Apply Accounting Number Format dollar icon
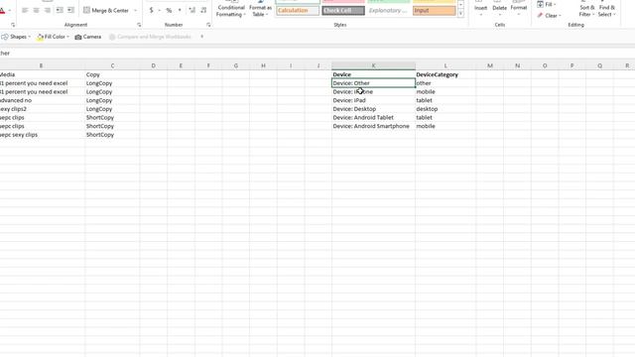The image size is (635, 357). click(x=152, y=10)
